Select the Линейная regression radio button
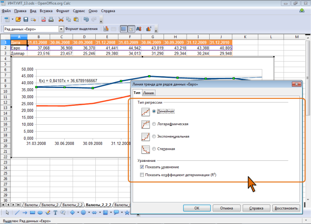The image size is (311, 224). pos(154,111)
